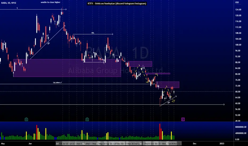Select the SSL label on November trendline
This screenshot has height=146, width=248.
(x=169, y=102)
